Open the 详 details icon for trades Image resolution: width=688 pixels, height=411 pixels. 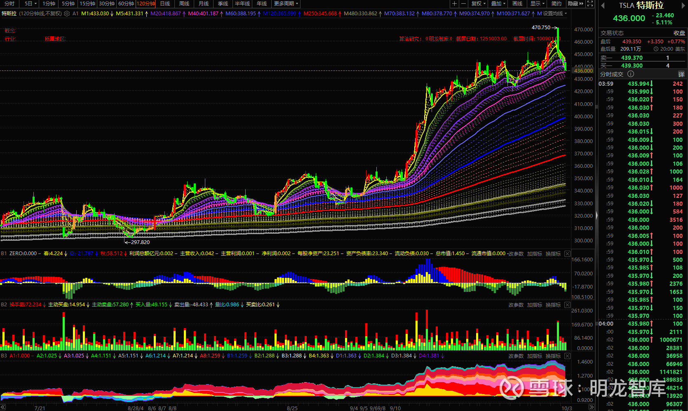pyautogui.click(x=681, y=74)
